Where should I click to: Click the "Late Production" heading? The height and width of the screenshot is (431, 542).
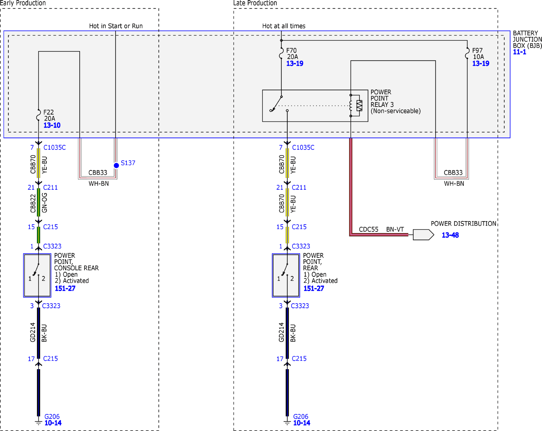(255, 3)
